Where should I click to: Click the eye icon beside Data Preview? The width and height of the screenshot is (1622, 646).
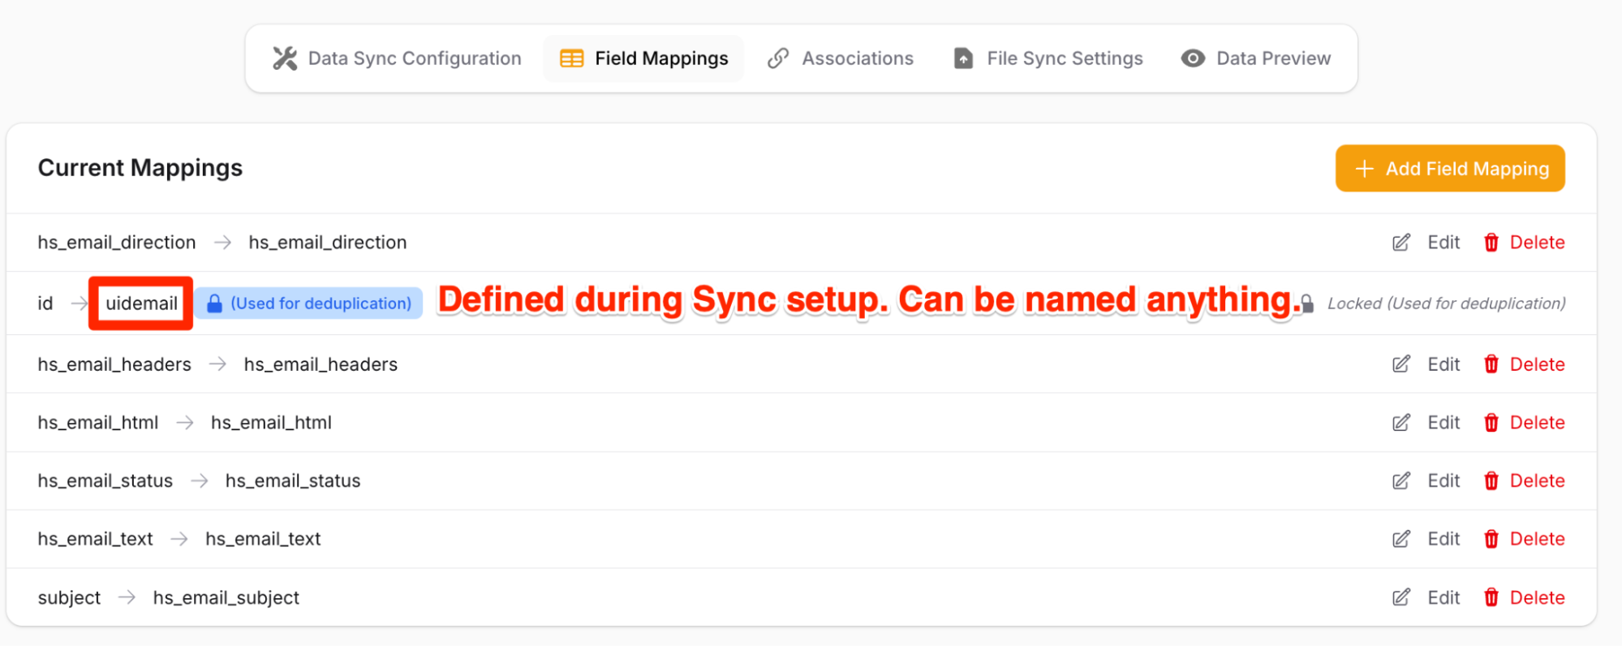coord(1193,58)
